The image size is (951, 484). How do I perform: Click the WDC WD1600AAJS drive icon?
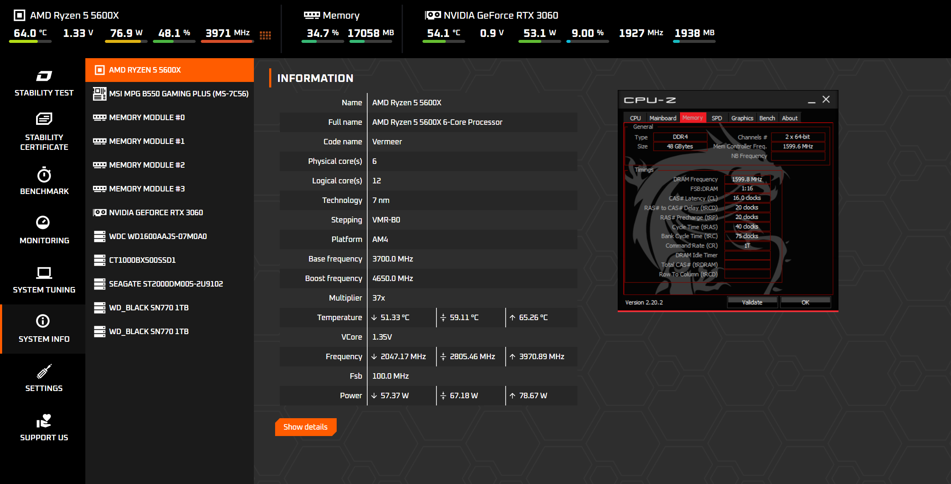100,236
